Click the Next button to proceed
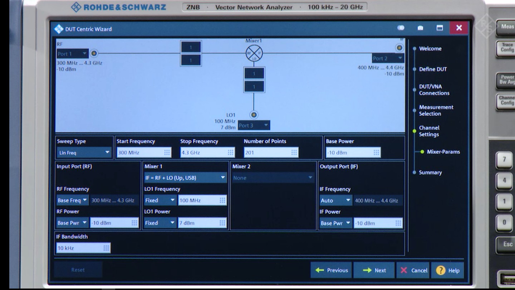 tap(374, 270)
